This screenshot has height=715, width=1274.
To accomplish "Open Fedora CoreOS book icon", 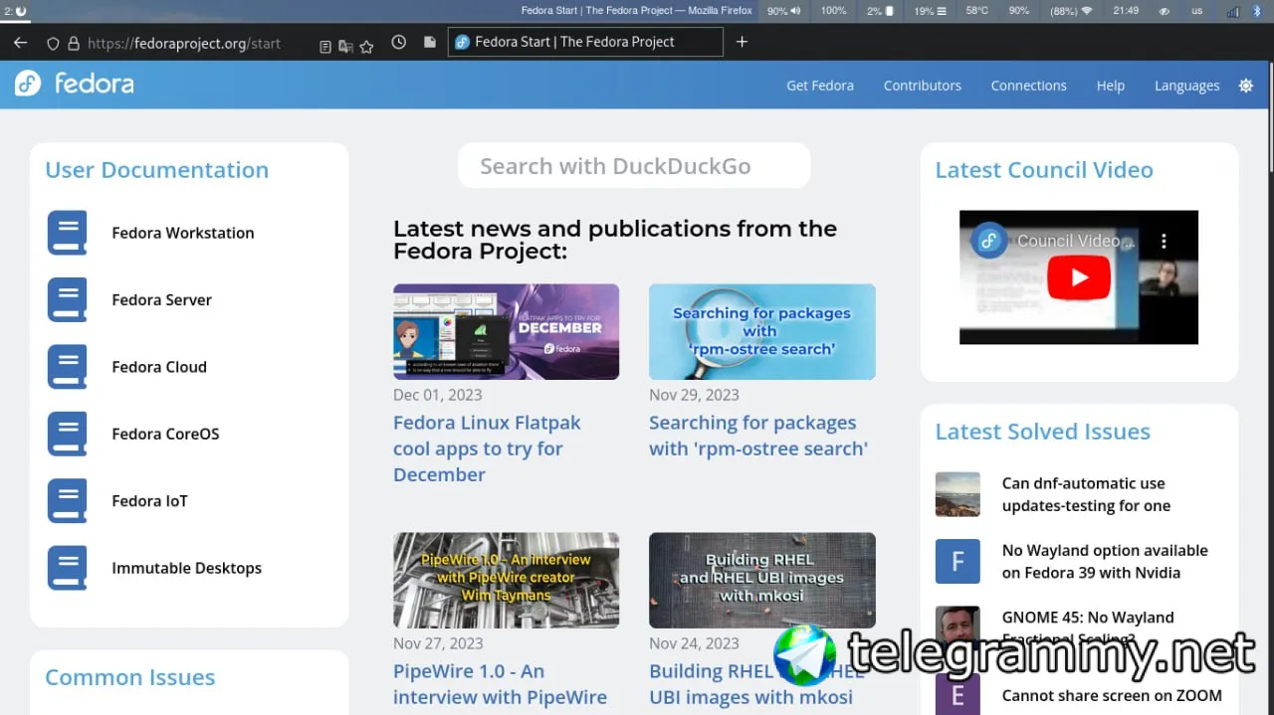I will point(67,434).
